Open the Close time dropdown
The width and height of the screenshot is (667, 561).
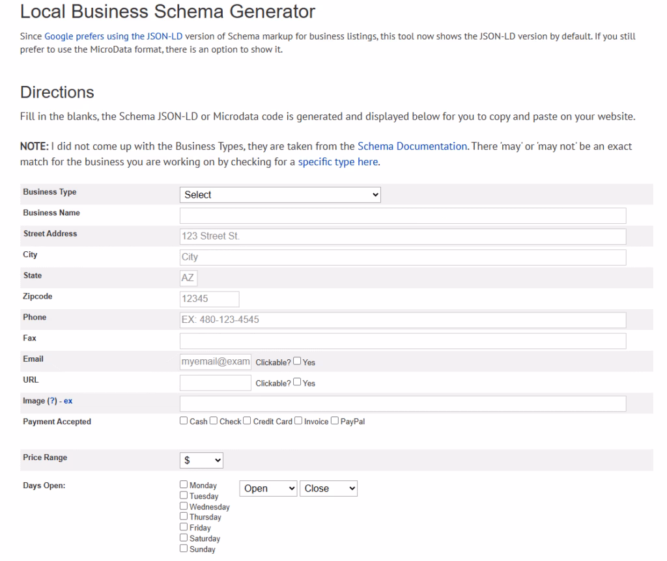(328, 488)
